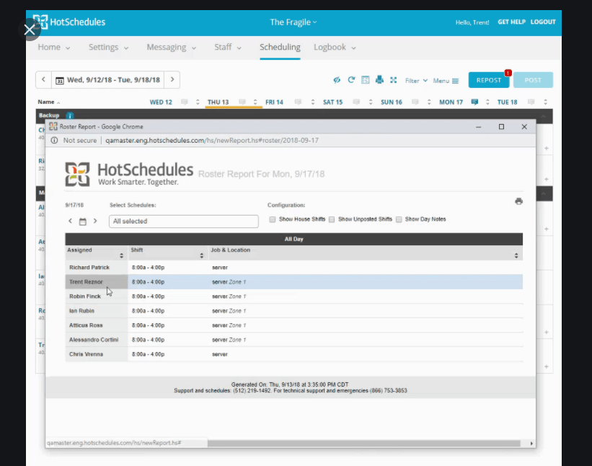The image size is (592, 466).
Task: Open the Filter dropdown
Action: (416, 81)
